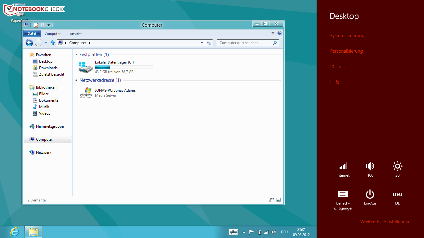Click the Properties quick access icon
Screen dimensions: 424x238
point(36,25)
